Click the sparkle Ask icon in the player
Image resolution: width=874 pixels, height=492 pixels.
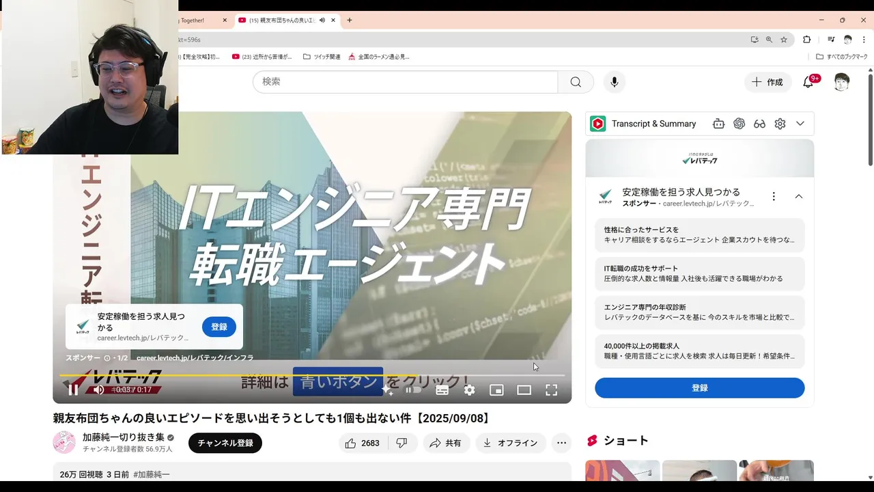(387, 390)
